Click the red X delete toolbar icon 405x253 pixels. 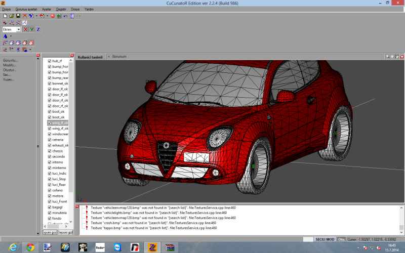[25, 16]
